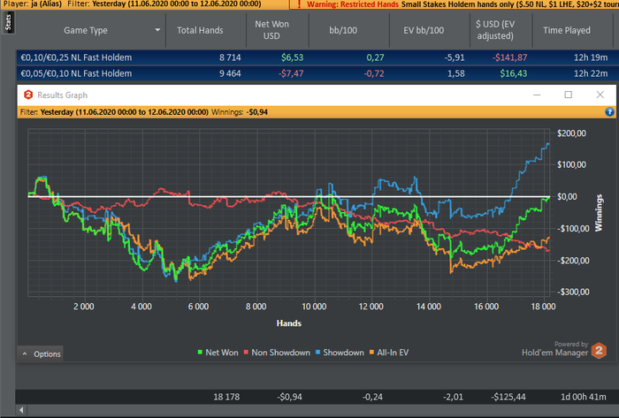Screen dimensions: 619x418
Task: Open the Game Type column dropdown arrow
Action: [x=157, y=30]
